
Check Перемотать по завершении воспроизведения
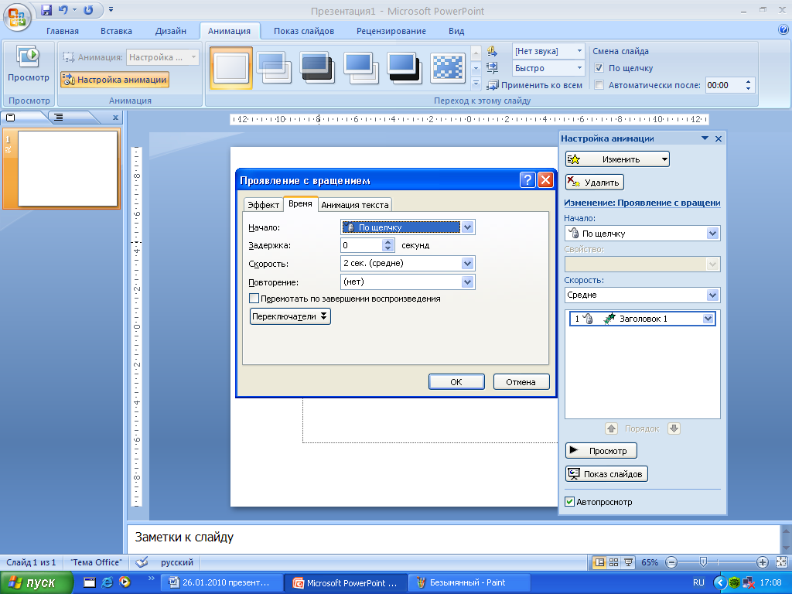tap(254, 299)
